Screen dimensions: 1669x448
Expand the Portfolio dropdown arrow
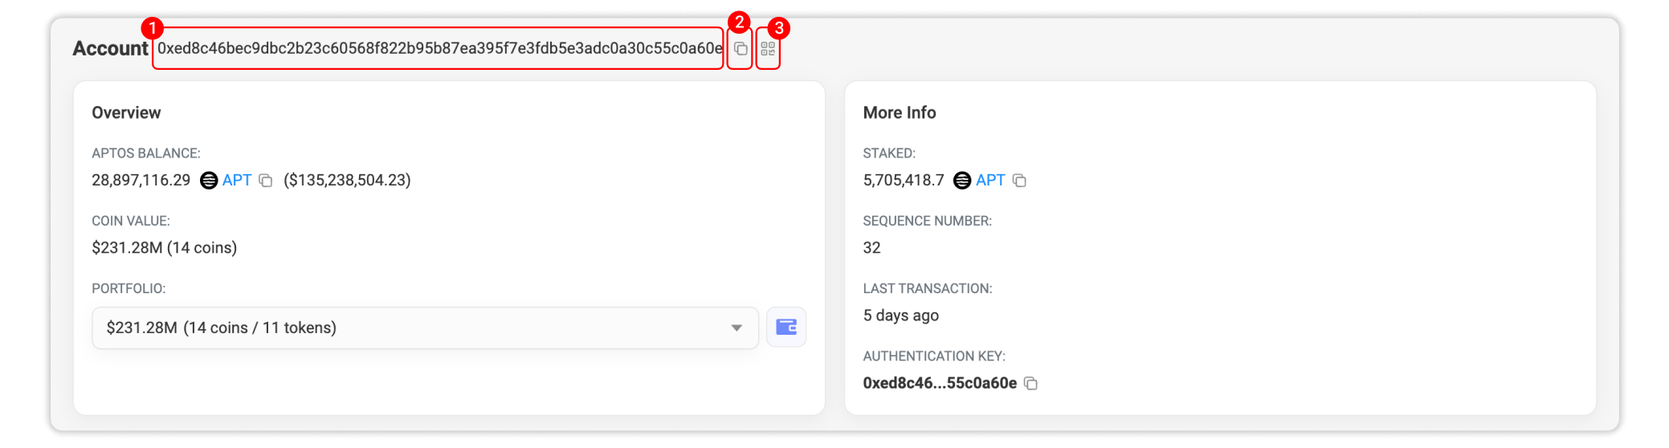[736, 328]
